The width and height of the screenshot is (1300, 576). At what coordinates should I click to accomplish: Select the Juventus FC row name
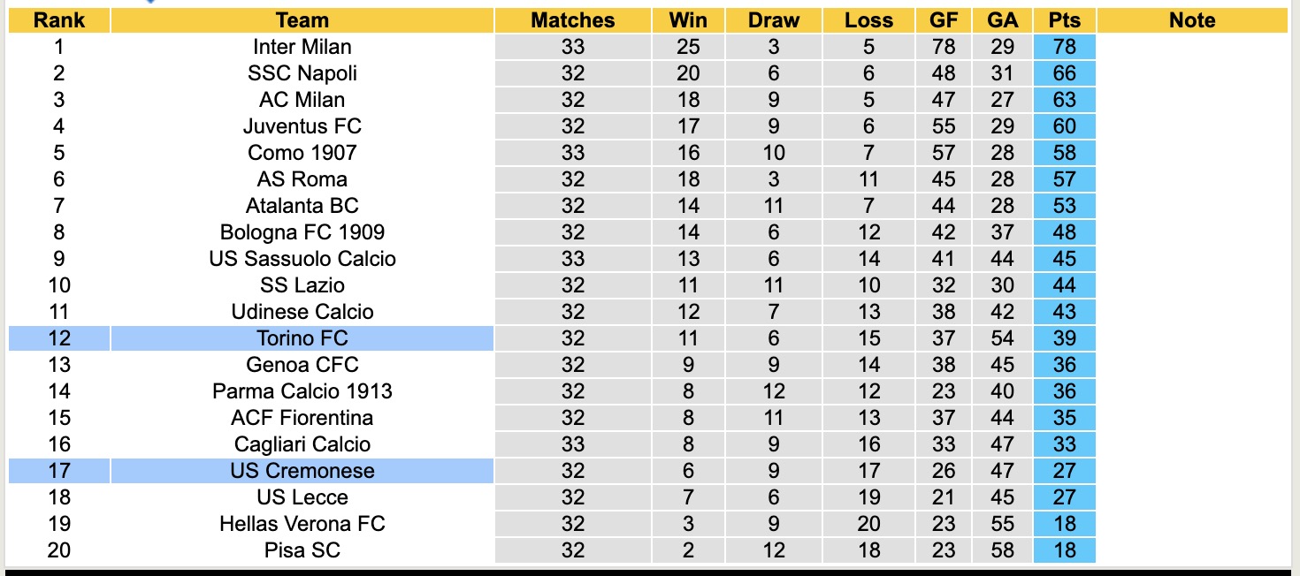pos(302,126)
